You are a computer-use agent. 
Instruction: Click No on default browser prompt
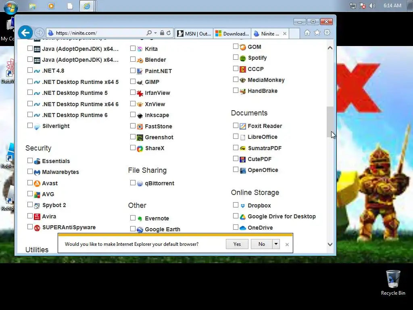coord(261,244)
